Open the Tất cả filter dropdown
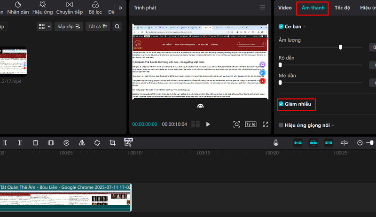Image resolution: width=376 pixels, height=217 pixels. coord(99,26)
